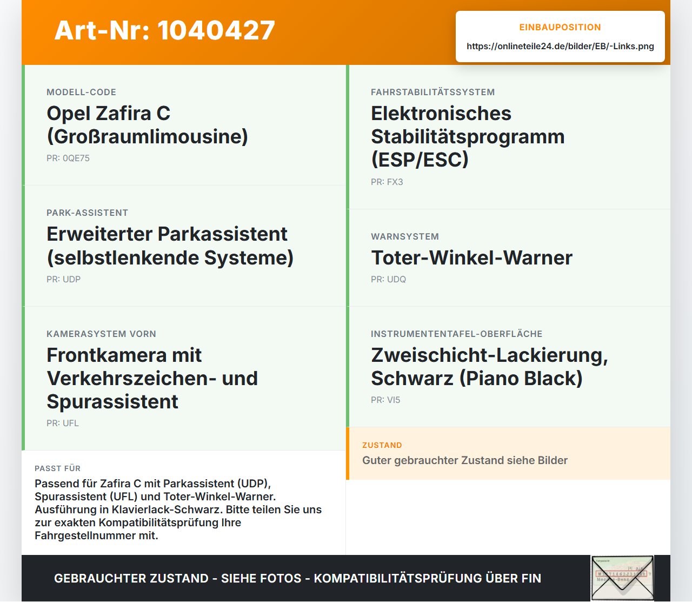
Task: Click the ZUSTAND label
Action: pos(382,445)
